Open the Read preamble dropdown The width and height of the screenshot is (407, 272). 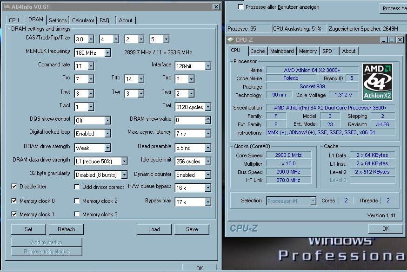click(x=208, y=148)
